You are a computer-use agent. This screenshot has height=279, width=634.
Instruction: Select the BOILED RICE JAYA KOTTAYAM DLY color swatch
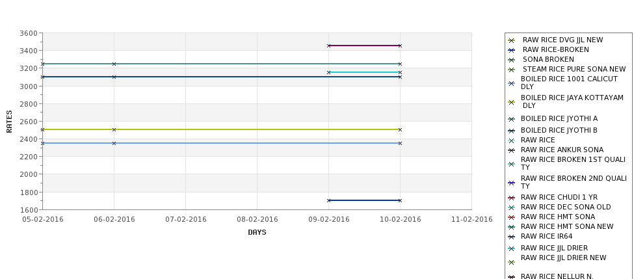point(512,102)
